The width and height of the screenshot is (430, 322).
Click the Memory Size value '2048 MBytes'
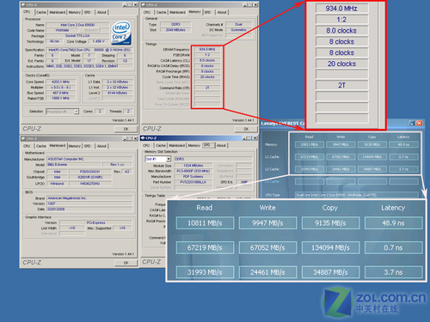175,30
